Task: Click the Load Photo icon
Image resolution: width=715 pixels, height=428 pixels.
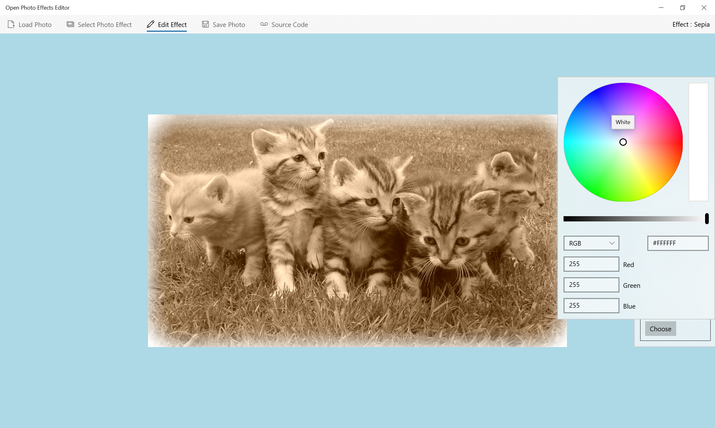Action: (11, 25)
